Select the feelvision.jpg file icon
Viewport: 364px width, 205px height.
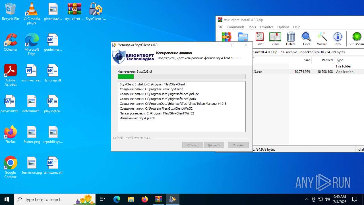pyautogui.click(x=32, y=165)
